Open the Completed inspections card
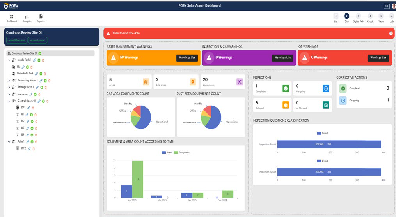 (272, 88)
